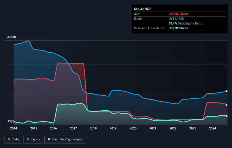
Task: Click the Sep 30 2024 tooltip date
Action: point(142,9)
